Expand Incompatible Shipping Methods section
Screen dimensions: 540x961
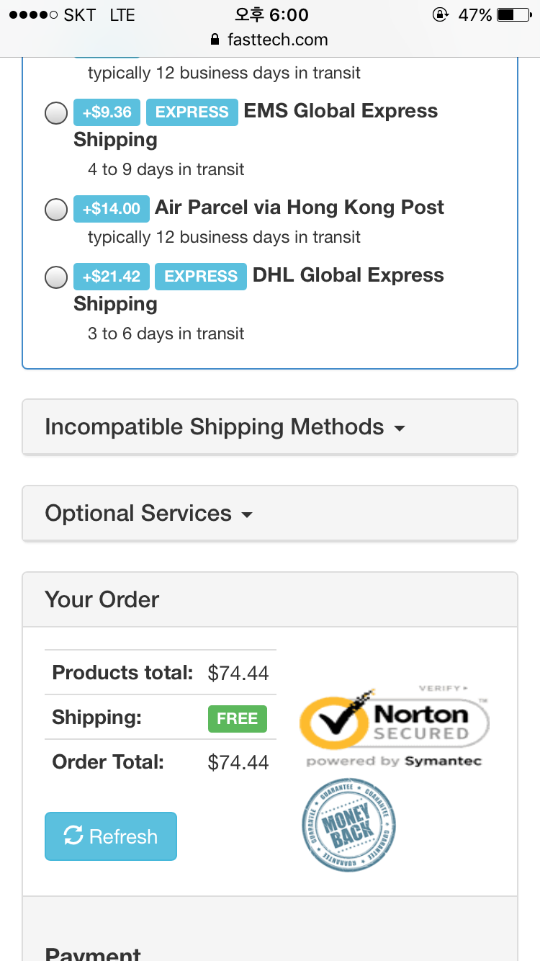(270, 427)
